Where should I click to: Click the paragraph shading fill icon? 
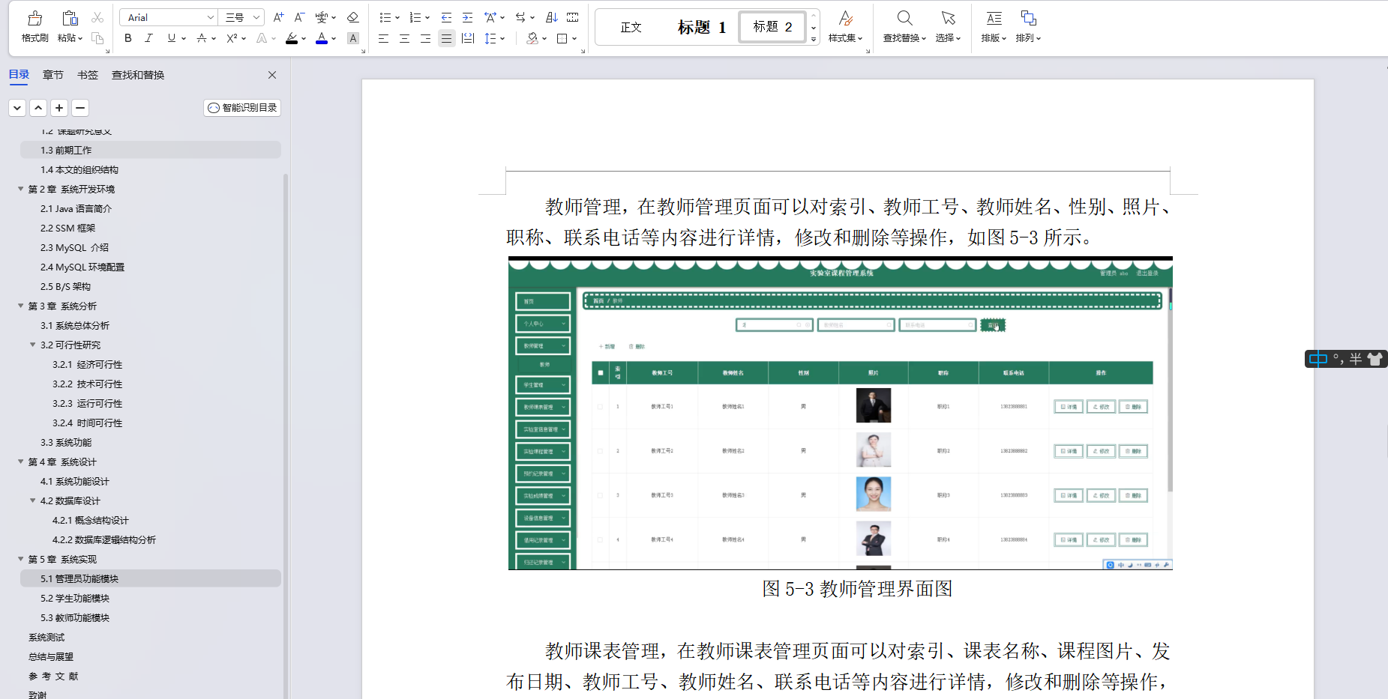532,38
